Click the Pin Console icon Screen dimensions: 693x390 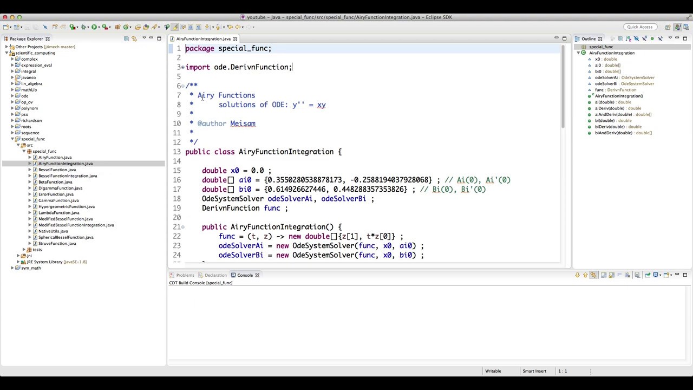(x=648, y=275)
